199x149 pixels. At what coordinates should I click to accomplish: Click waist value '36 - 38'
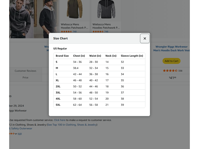(x=93, y=74)
